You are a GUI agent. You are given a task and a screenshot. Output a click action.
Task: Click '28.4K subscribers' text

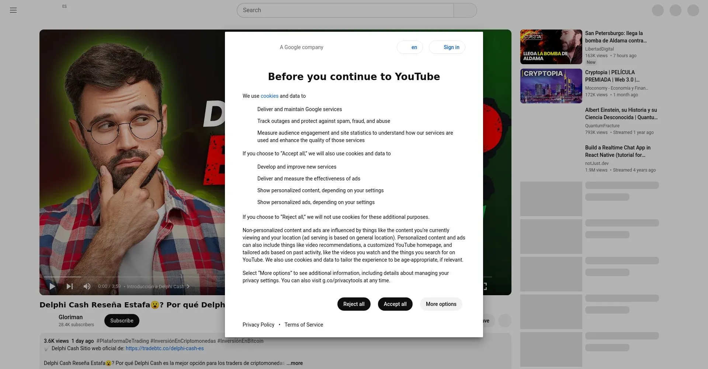(x=76, y=325)
